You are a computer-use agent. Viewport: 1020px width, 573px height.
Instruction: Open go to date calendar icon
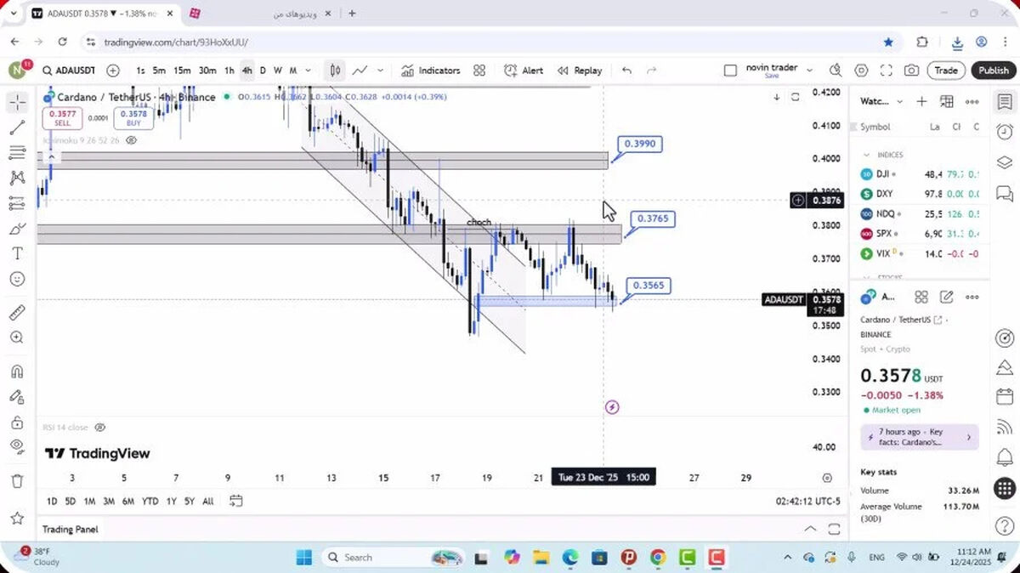tap(236, 501)
